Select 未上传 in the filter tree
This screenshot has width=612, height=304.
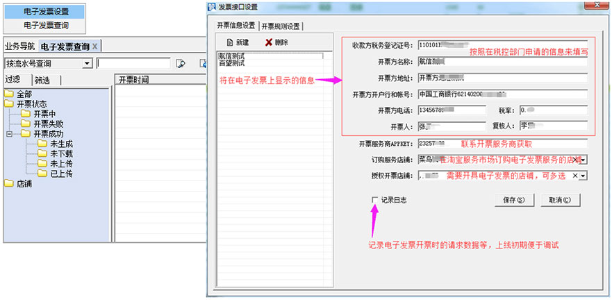[61, 164]
